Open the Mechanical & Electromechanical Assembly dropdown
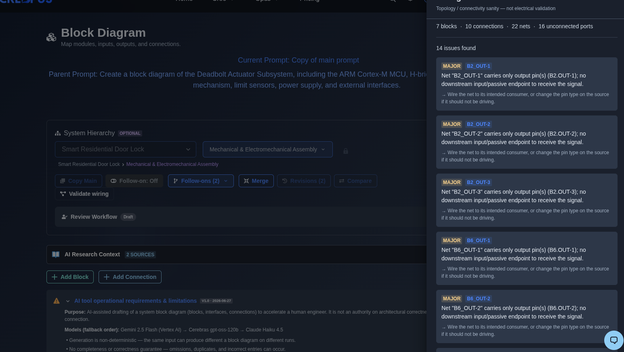 click(268, 149)
